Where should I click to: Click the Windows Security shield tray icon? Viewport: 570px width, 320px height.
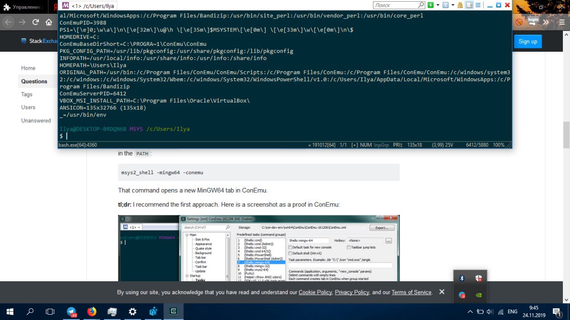pos(478,278)
